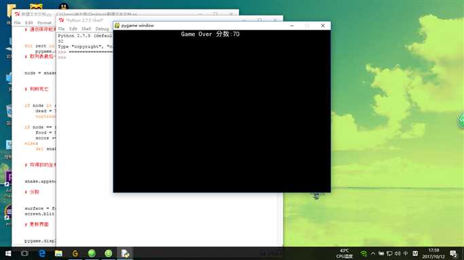
Task: Open Shell menu in Python Shell window
Action: [86, 28]
